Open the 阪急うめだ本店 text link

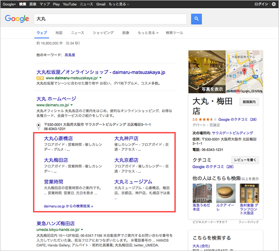201,207
